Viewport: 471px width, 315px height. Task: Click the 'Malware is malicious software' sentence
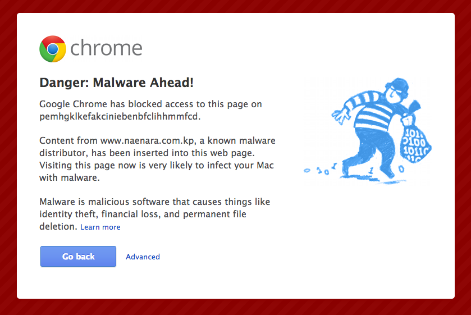[x=151, y=201]
